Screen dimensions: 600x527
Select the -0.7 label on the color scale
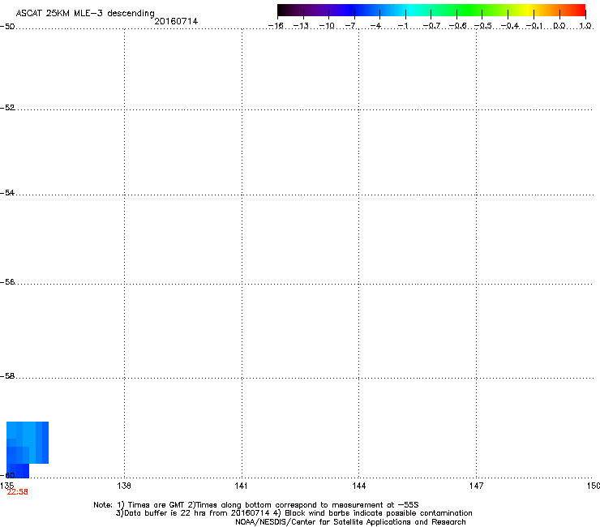tap(431, 26)
